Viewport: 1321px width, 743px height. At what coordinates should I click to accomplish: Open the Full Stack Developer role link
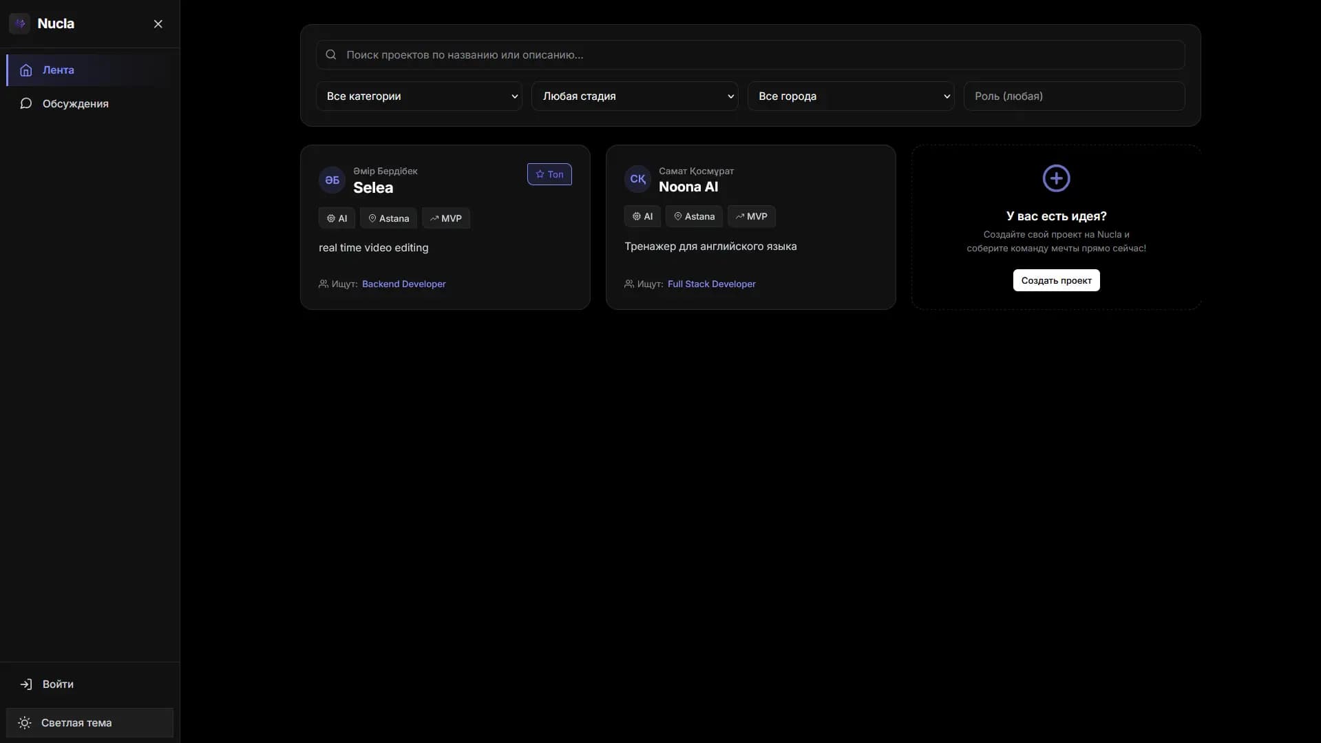[x=712, y=284]
